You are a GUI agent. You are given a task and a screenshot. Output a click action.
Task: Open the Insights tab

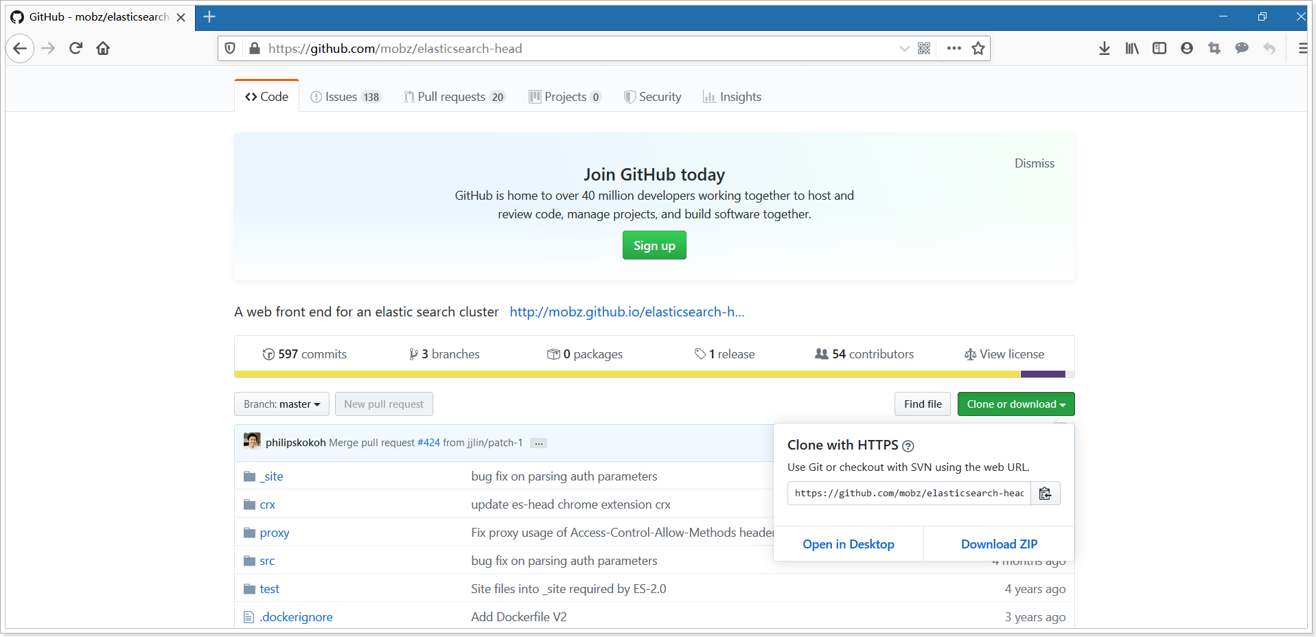tap(732, 97)
